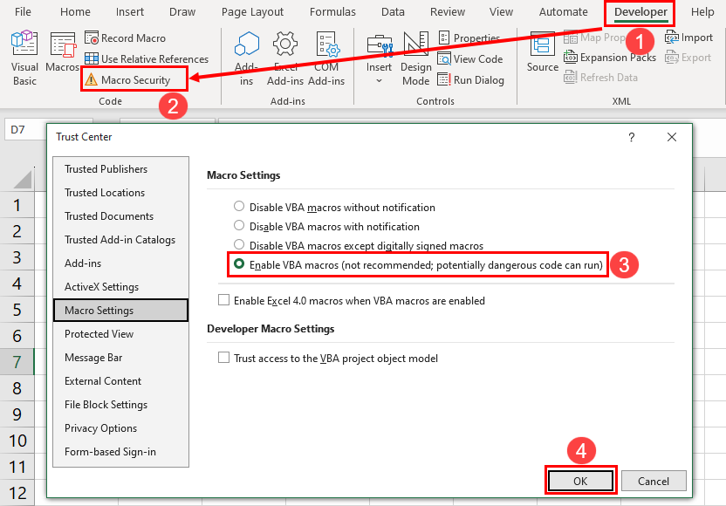This screenshot has height=506, width=726.
Task: Switch to the Insert ribbon tab
Action: click(130, 11)
